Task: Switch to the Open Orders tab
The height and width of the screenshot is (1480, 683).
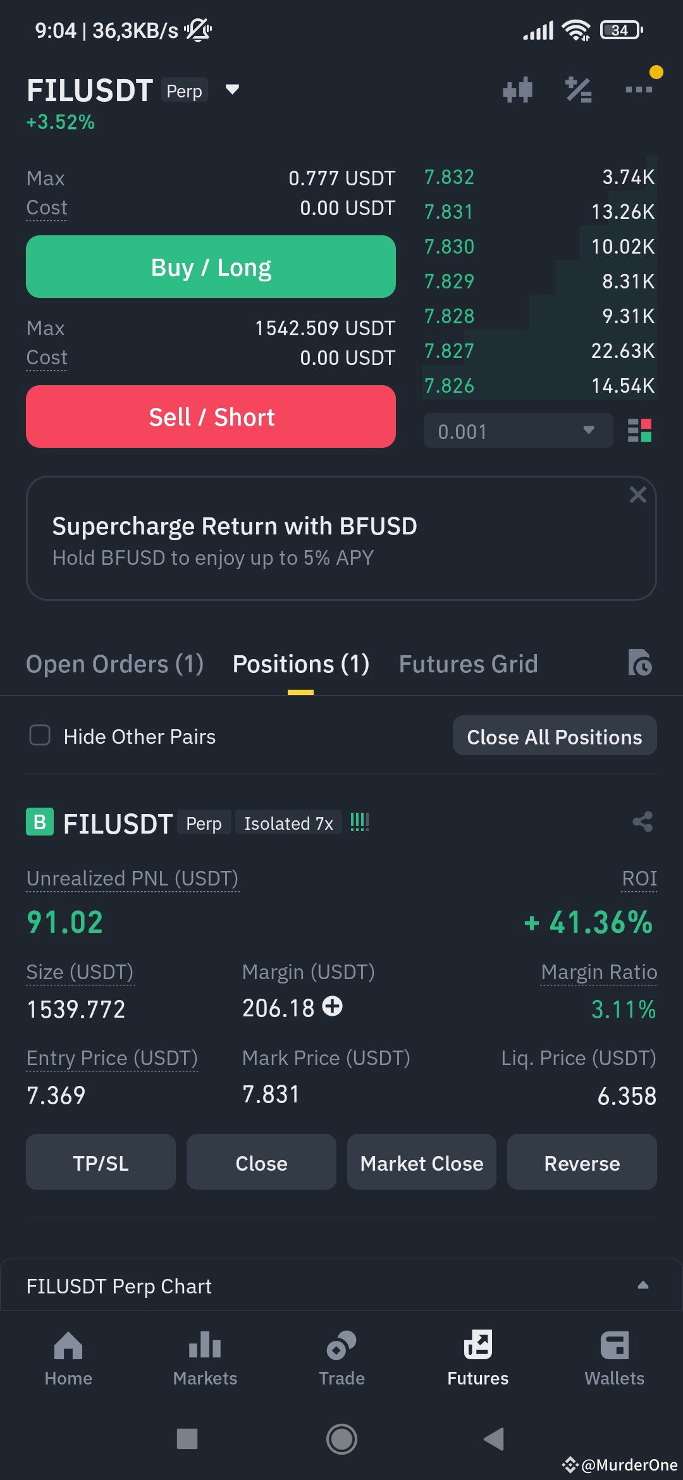Action: tap(114, 664)
